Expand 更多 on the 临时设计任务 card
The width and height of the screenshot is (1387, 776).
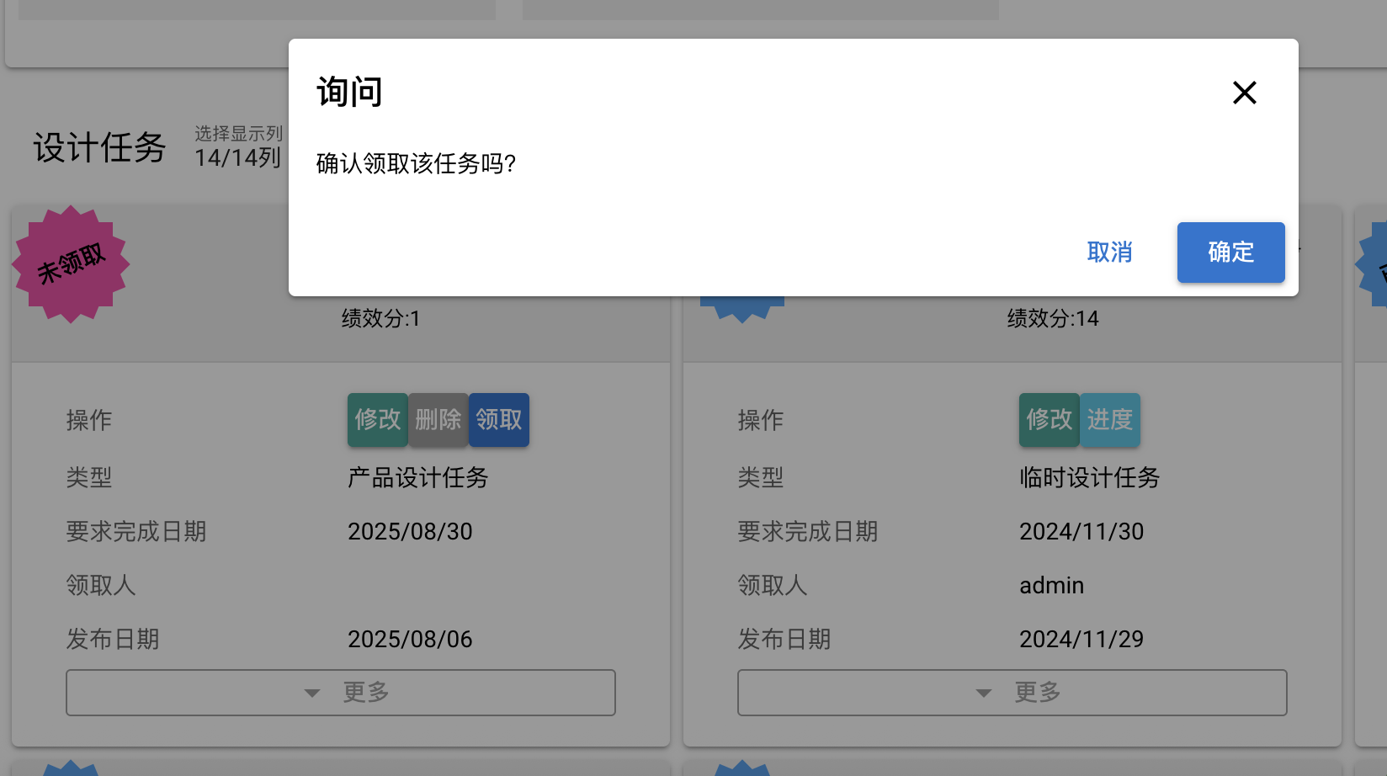[1012, 693]
